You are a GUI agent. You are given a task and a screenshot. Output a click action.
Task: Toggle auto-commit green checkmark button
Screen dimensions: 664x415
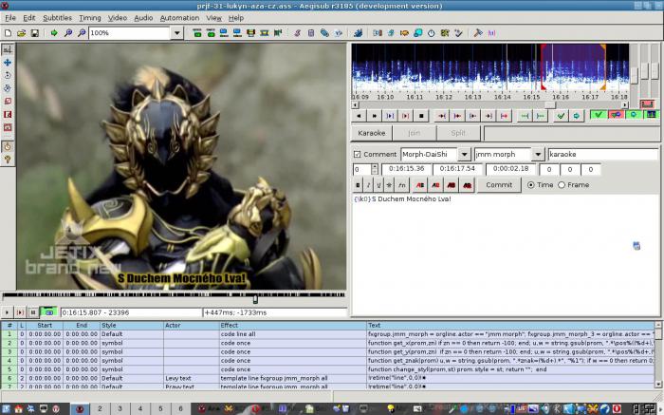tap(599, 115)
